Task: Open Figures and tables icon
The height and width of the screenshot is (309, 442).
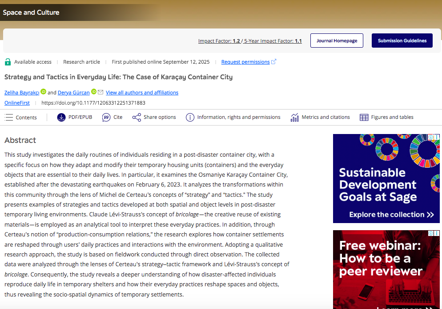Action: 364,118
